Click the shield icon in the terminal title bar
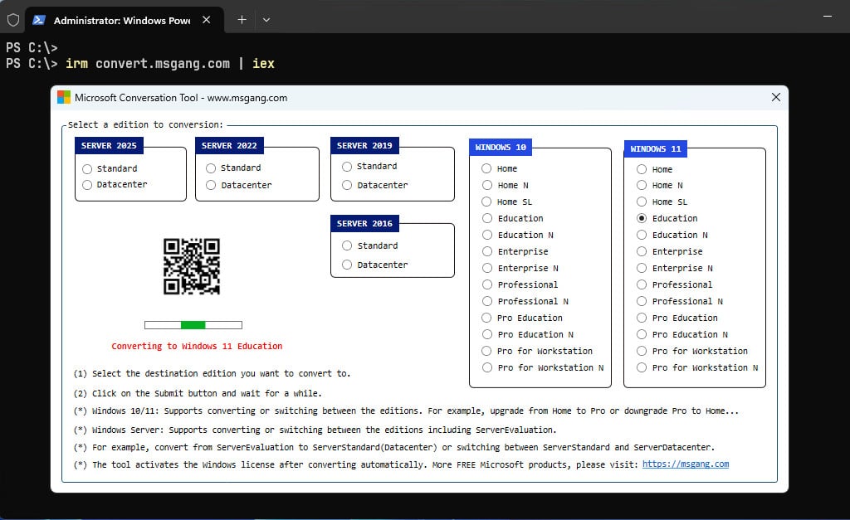The width and height of the screenshot is (850, 520). coord(13,20)
